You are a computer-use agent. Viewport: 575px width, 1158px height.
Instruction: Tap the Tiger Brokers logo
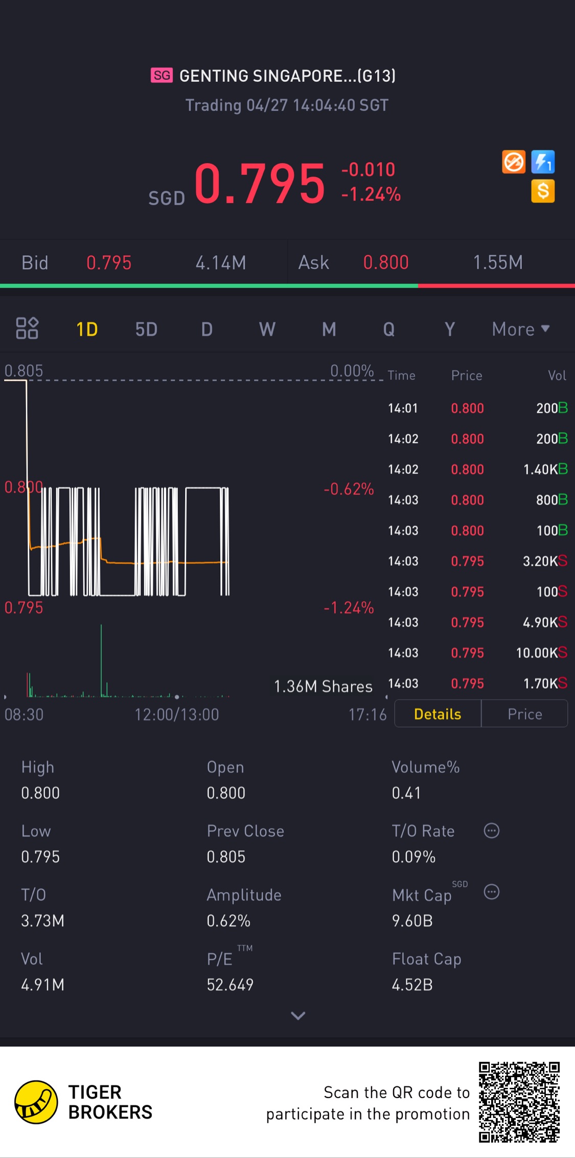36,1102
